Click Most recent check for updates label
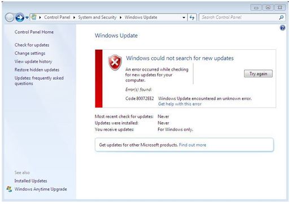 (x=124, y=116)
